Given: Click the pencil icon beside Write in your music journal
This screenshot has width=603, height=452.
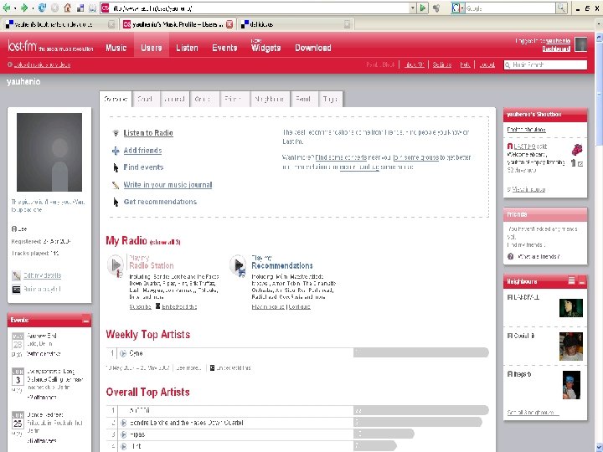Looking at the screenshot, I should pyautogui.click(x=116, y=185).
